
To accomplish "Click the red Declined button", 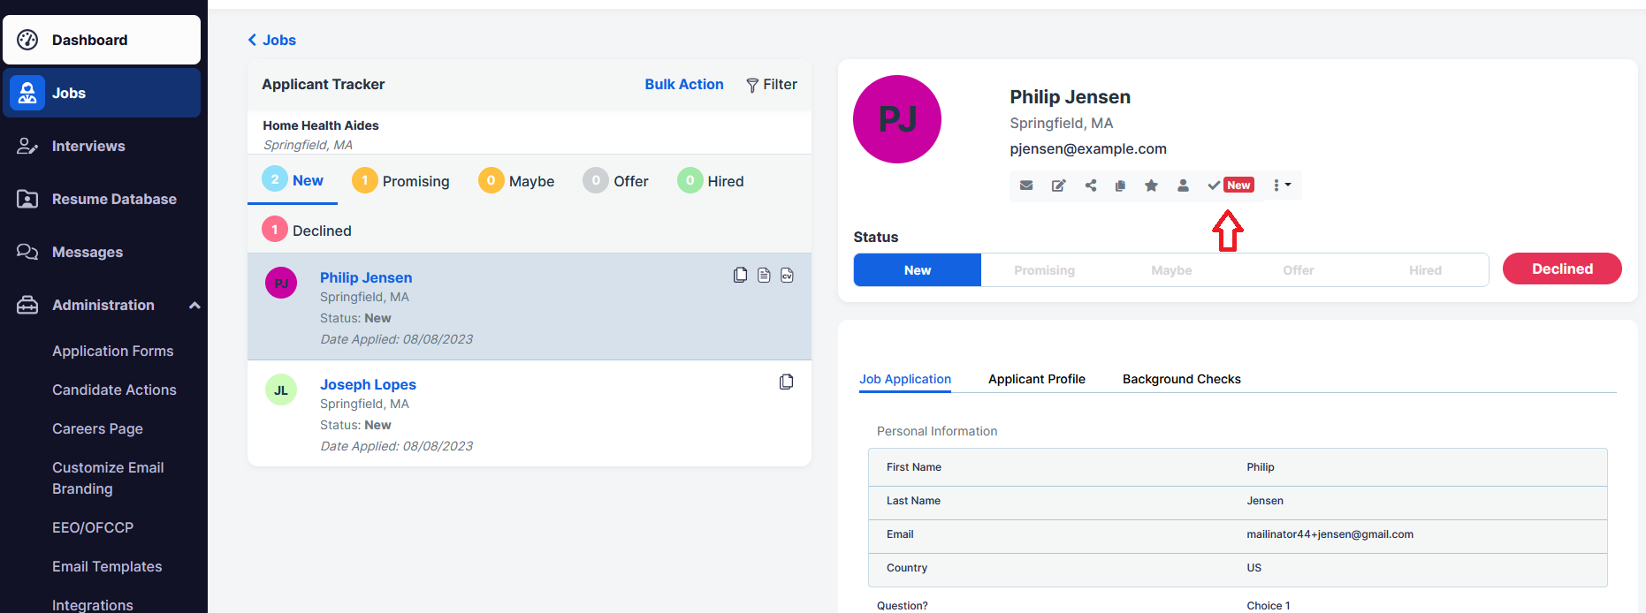I will [1561, 269].
